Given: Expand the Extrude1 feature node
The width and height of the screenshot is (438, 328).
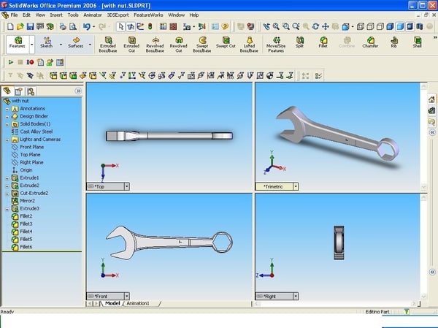Looking at the screenshot, I should pos(7,178).
